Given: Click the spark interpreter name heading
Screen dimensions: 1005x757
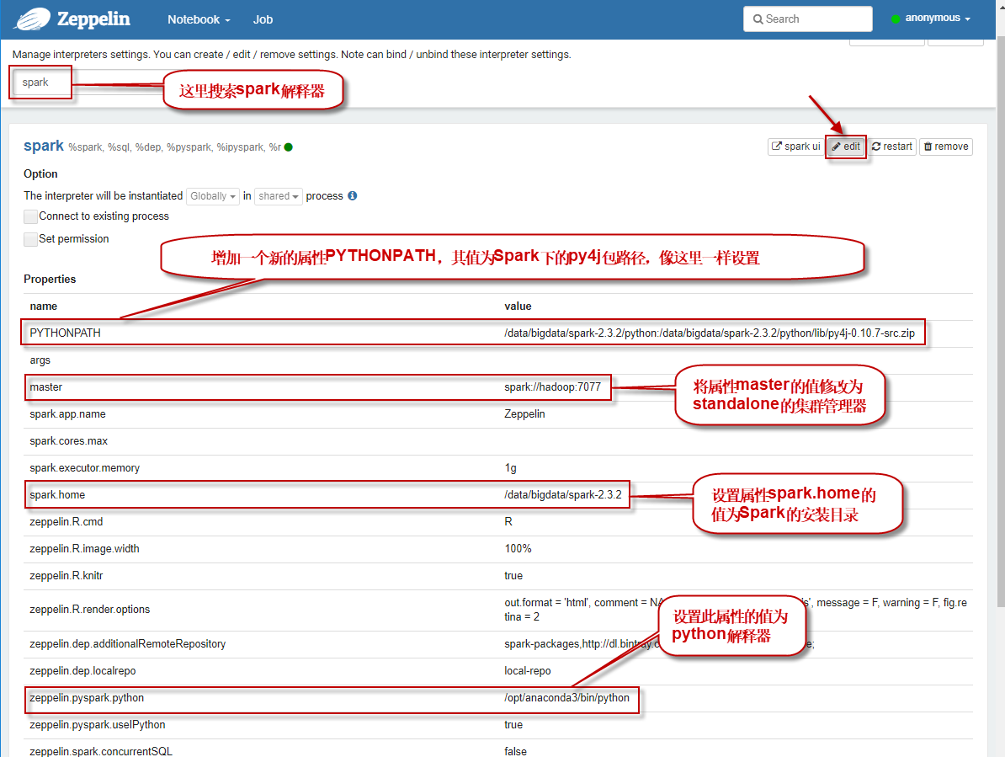Looking at the screenshot, I should [x=44, y=146].
